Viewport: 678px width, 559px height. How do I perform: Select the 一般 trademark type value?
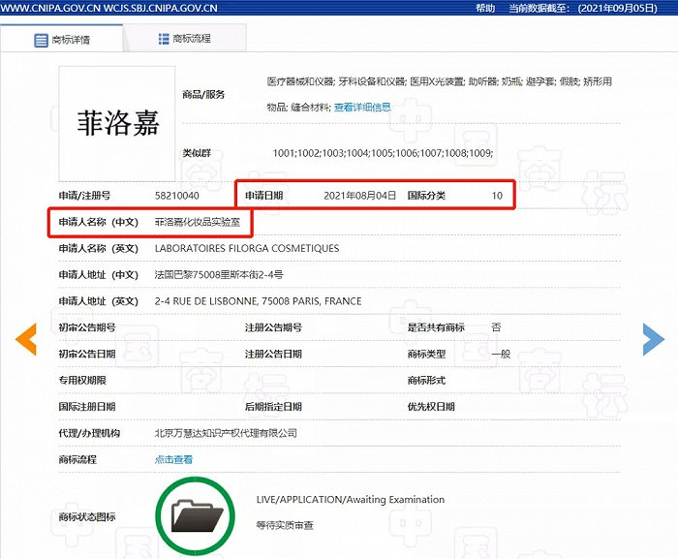501,354
